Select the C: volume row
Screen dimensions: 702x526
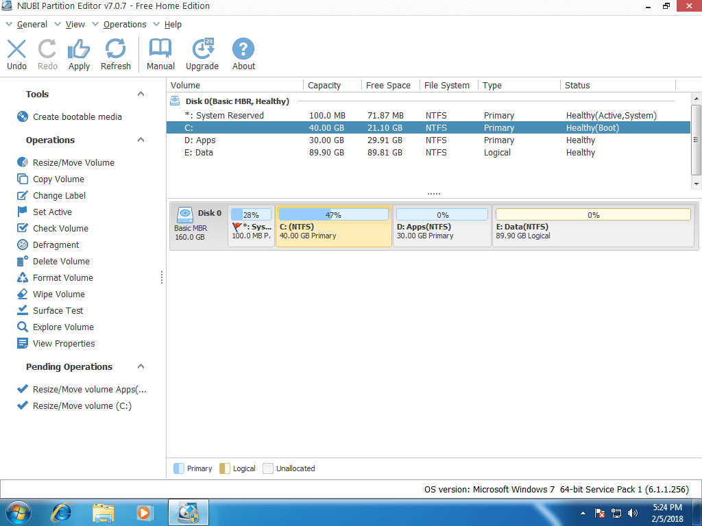(x=428, y=128)
